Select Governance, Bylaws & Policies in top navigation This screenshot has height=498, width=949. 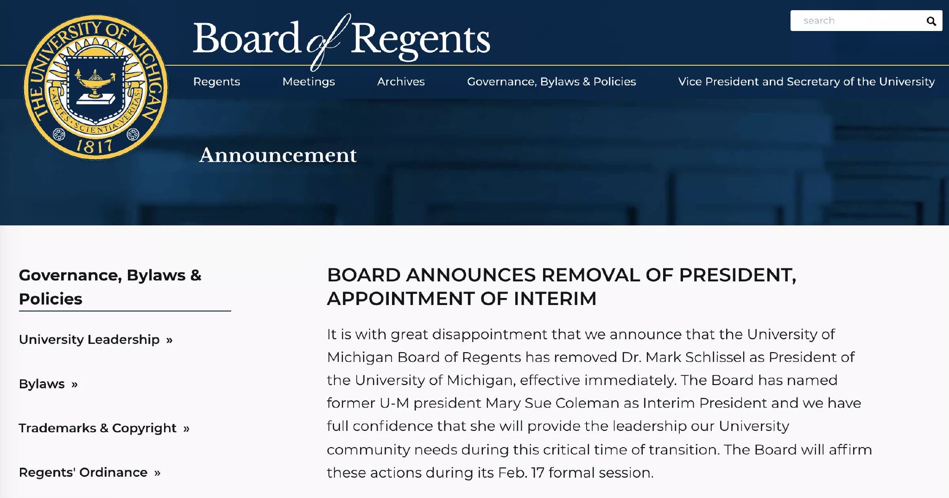point(551,82)
